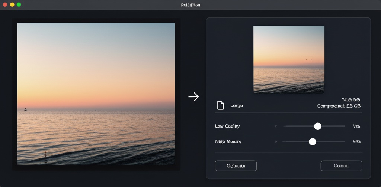Select the compressed preview thumbnail

point(289,59)
